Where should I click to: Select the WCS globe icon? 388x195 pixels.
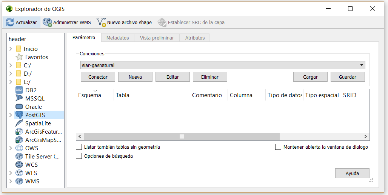(x=19, y=165)
